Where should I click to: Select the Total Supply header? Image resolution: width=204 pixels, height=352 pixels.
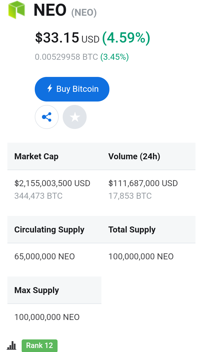pos(132,230)
